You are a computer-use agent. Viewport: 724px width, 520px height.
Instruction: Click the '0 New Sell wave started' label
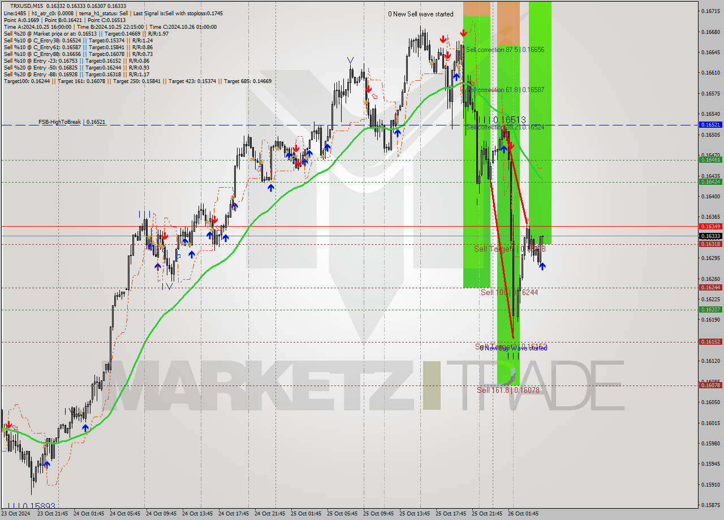420,14
